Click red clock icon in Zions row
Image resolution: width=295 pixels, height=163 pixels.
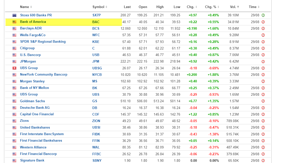tap(263, 121)
